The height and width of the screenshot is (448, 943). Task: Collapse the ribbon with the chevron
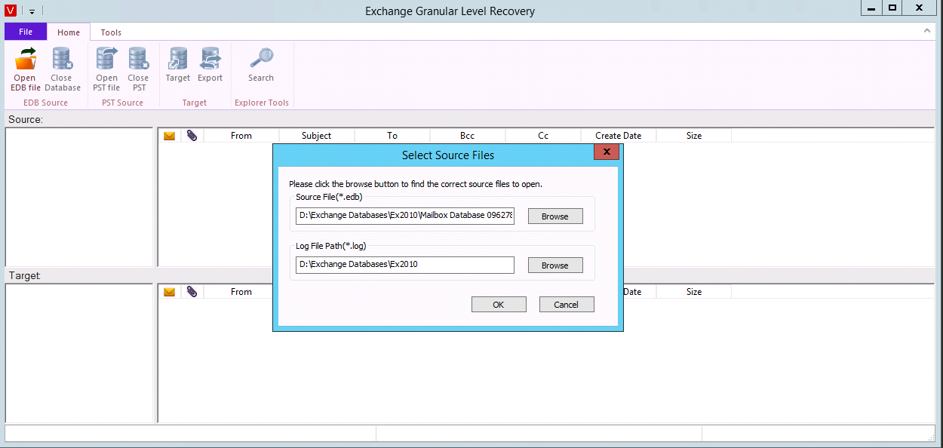click(927, 31)
